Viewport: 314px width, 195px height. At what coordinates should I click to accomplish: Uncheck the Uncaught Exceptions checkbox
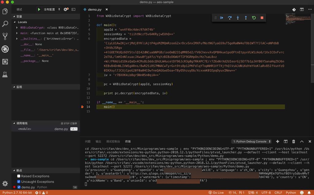click(x=19, y=182)
